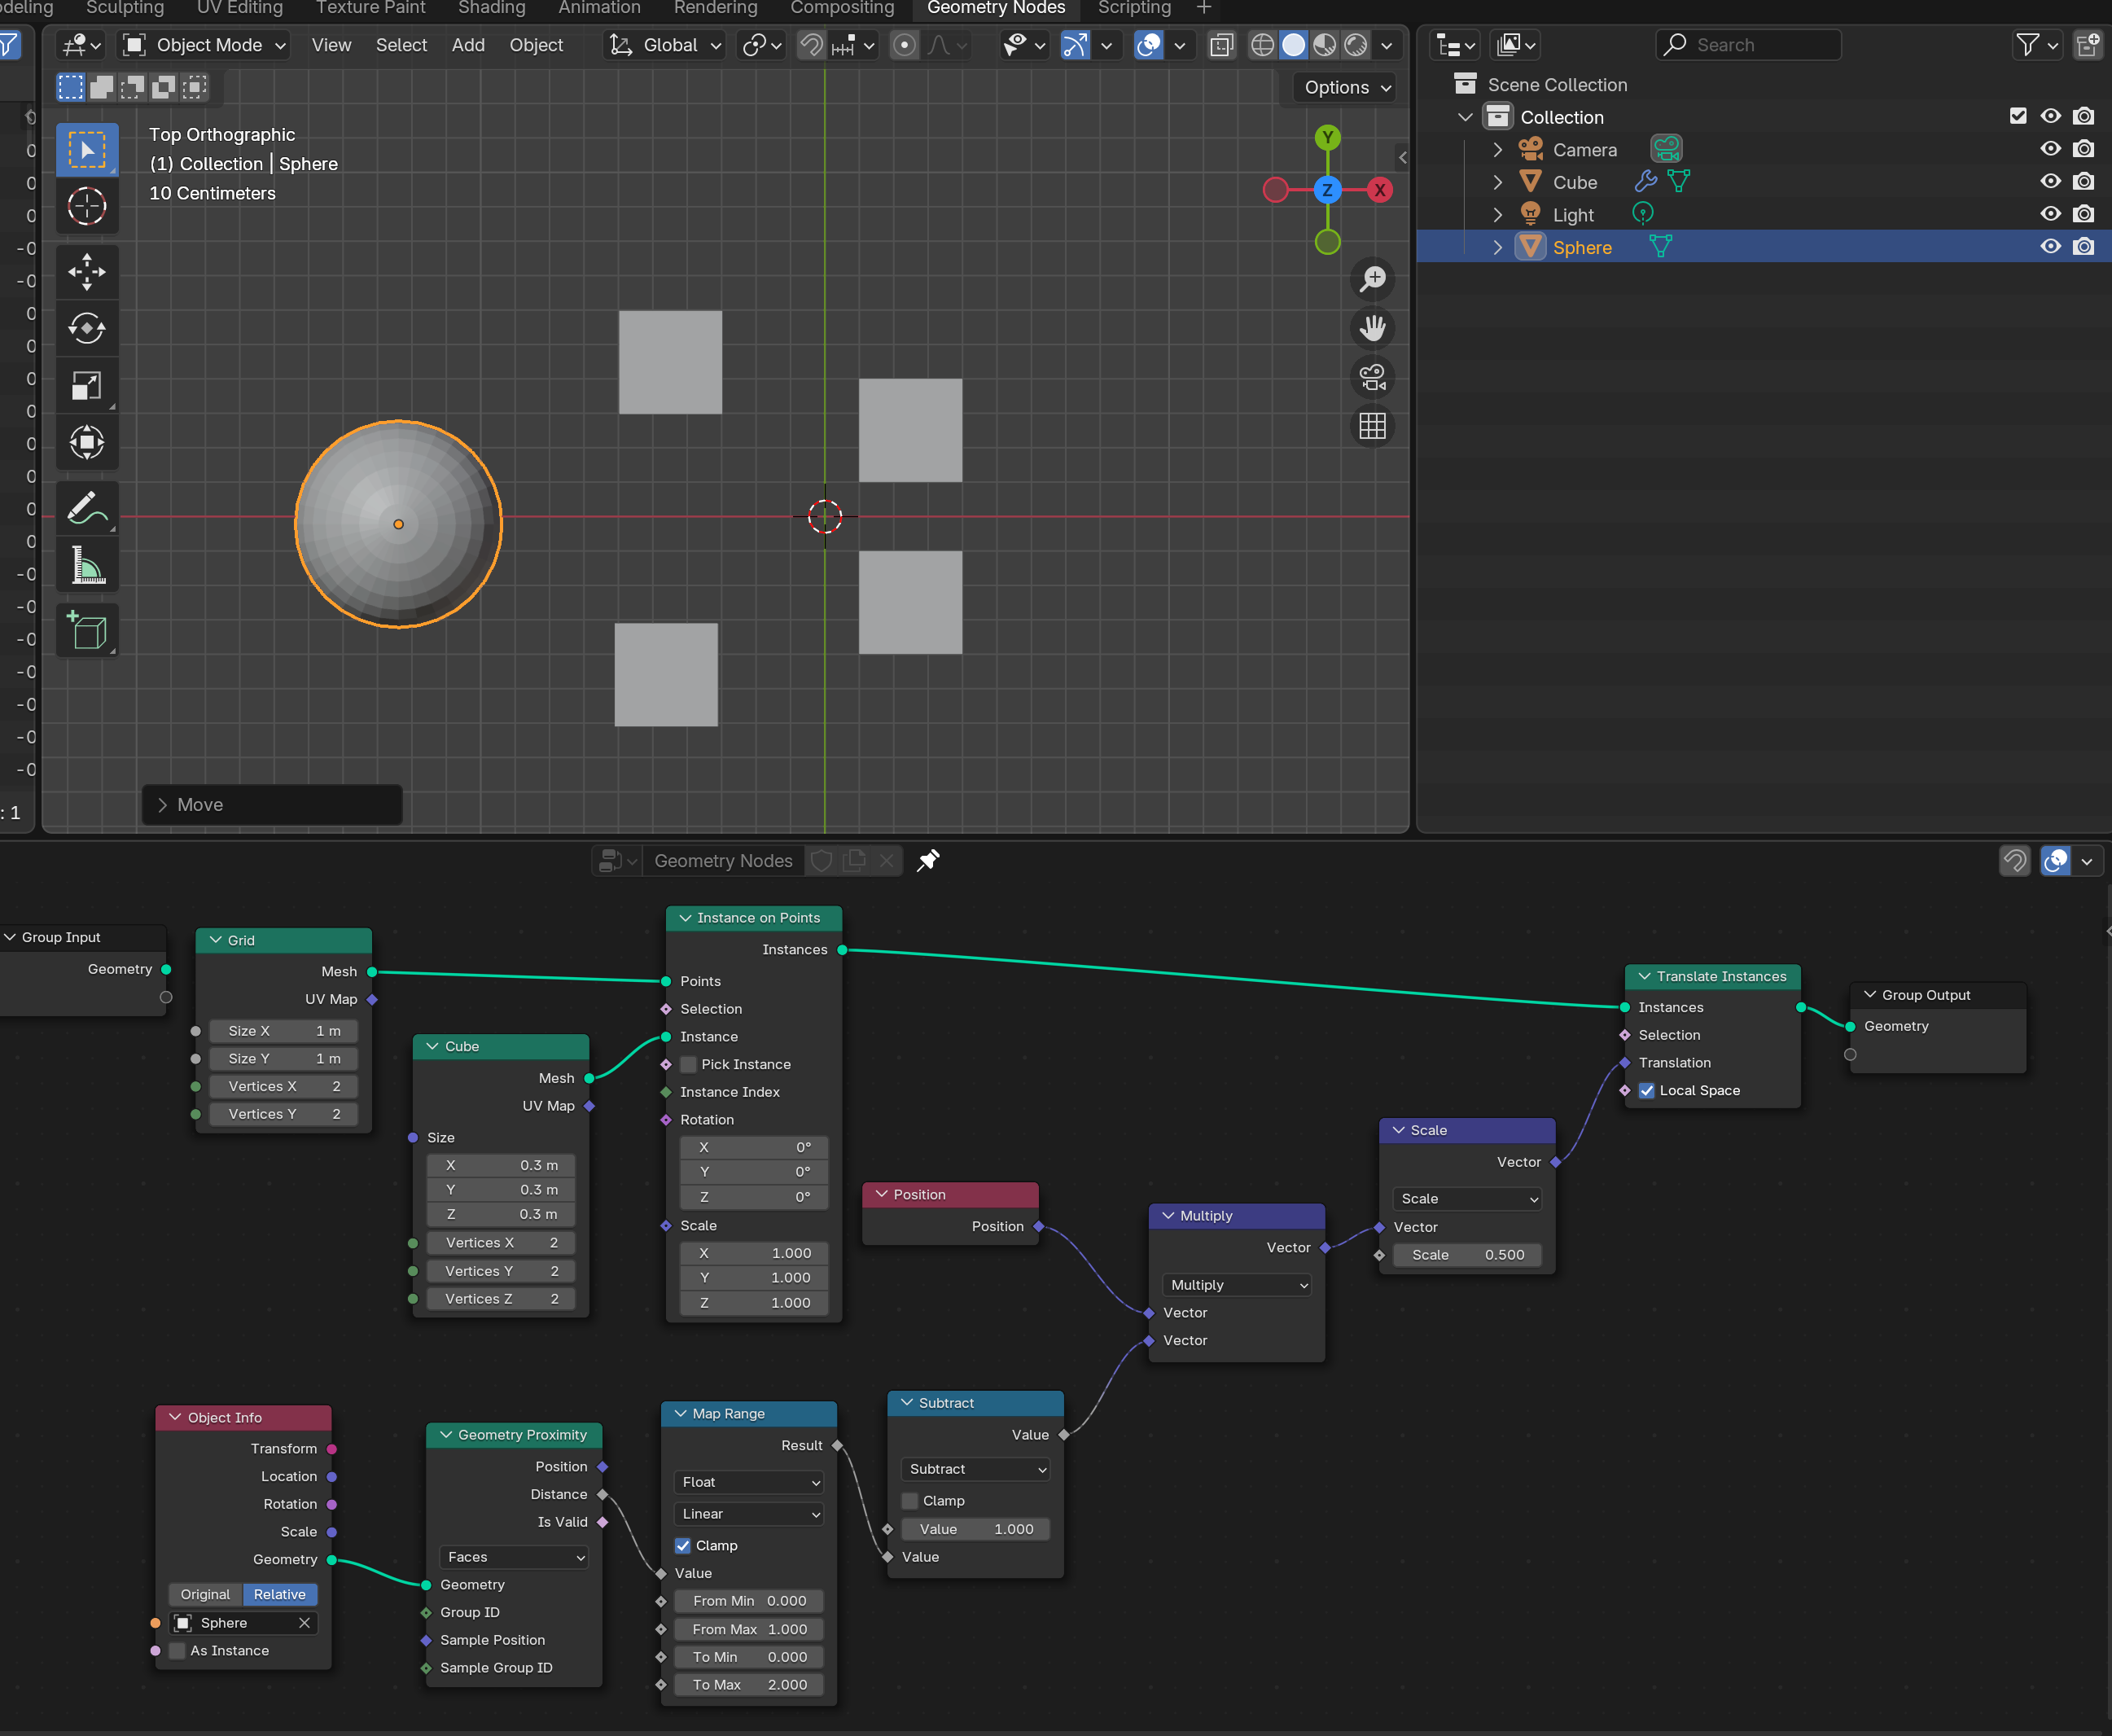Click To Max 2.000 value field
Image resolution: width=2112 pixels, height=1736 pixels.
[749, 1686]
